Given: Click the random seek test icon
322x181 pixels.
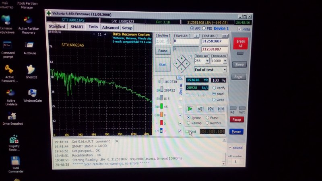Looking at the screenshot, I should [x=210, y=109].
